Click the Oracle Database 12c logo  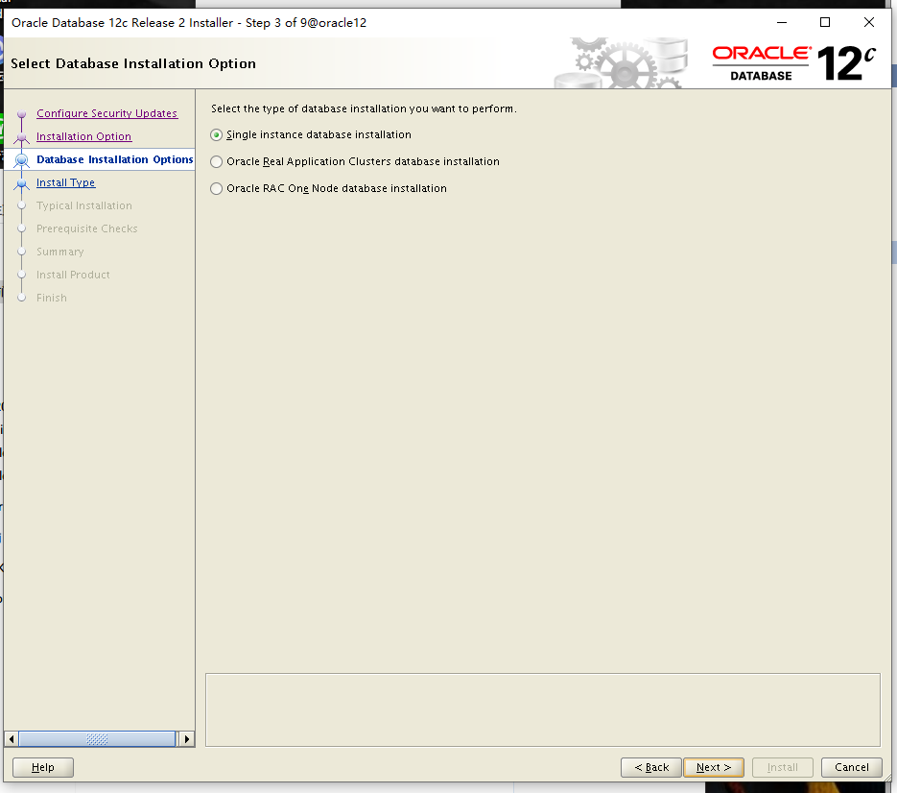793,63
